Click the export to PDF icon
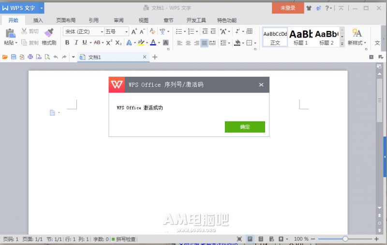 (22, 57)
